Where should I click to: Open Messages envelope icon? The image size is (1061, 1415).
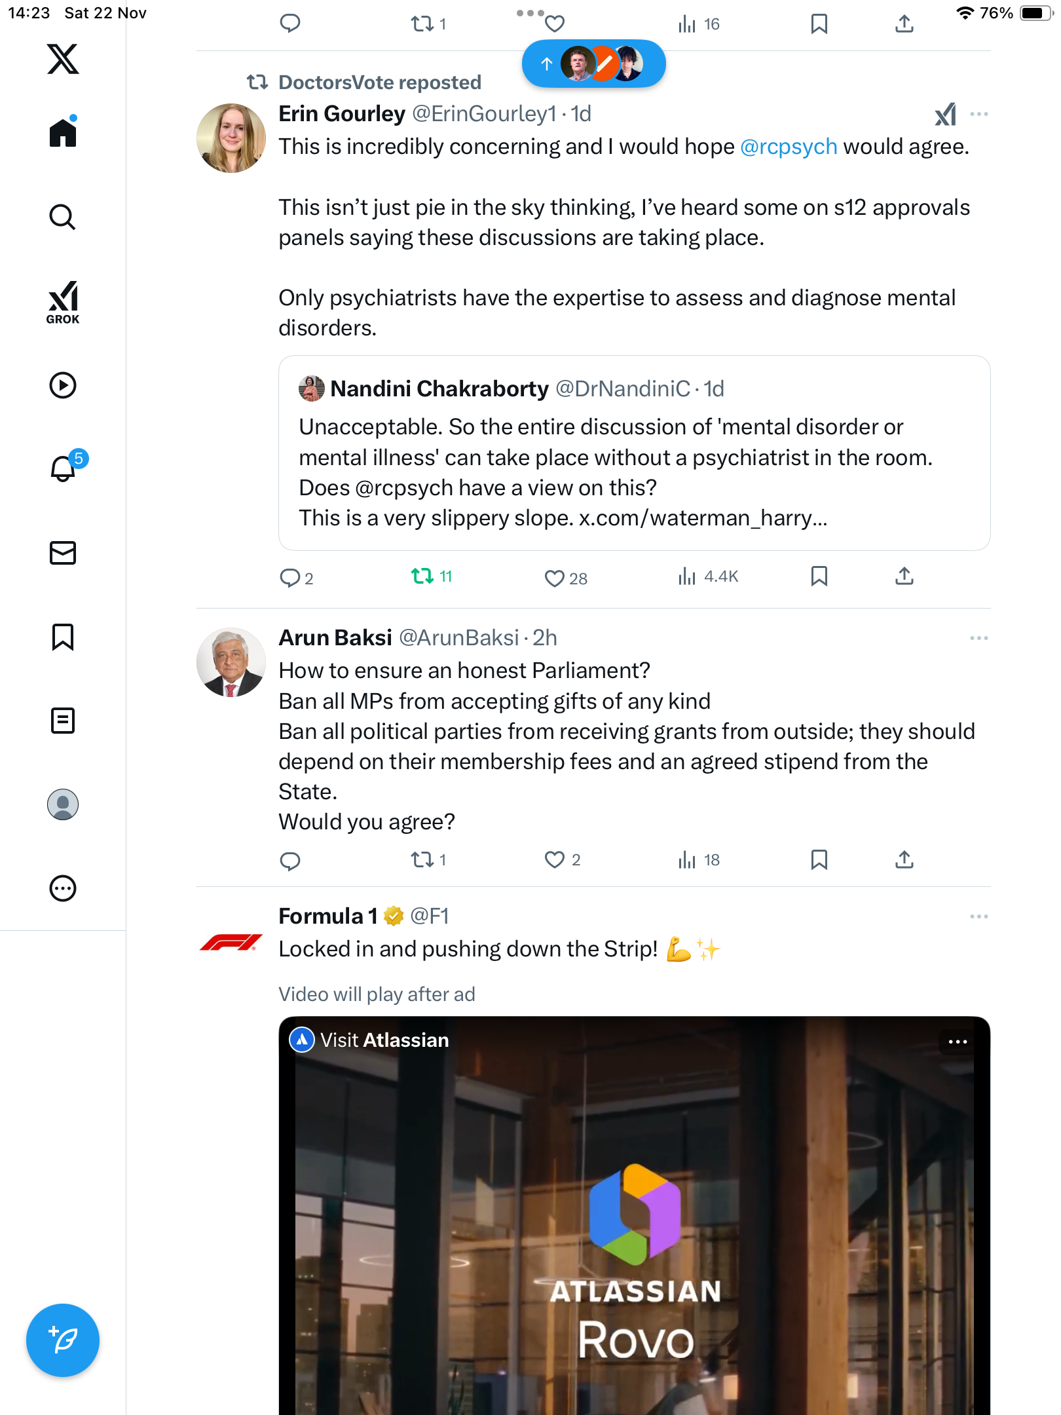pyautogui.click(x=63, y=553)
